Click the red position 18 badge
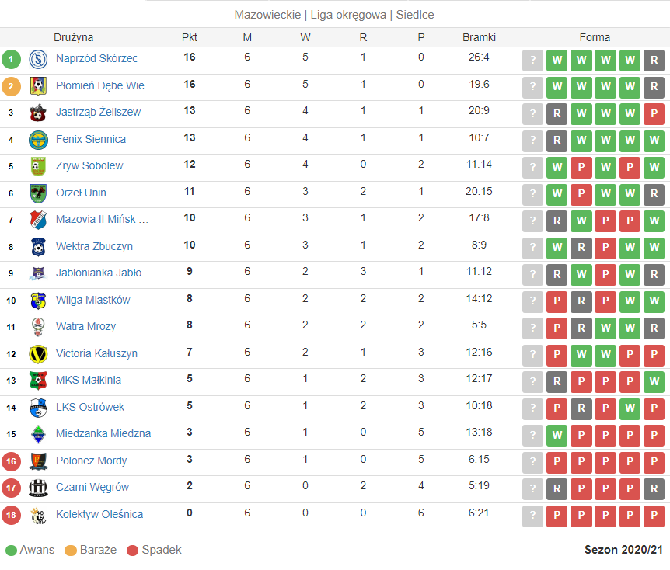The image size is (670, 570). click(x=11, y=515)
